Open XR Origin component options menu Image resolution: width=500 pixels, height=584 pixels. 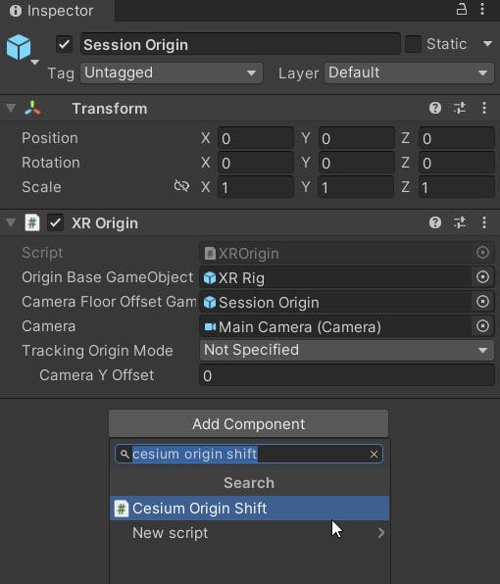click(484, 222)
